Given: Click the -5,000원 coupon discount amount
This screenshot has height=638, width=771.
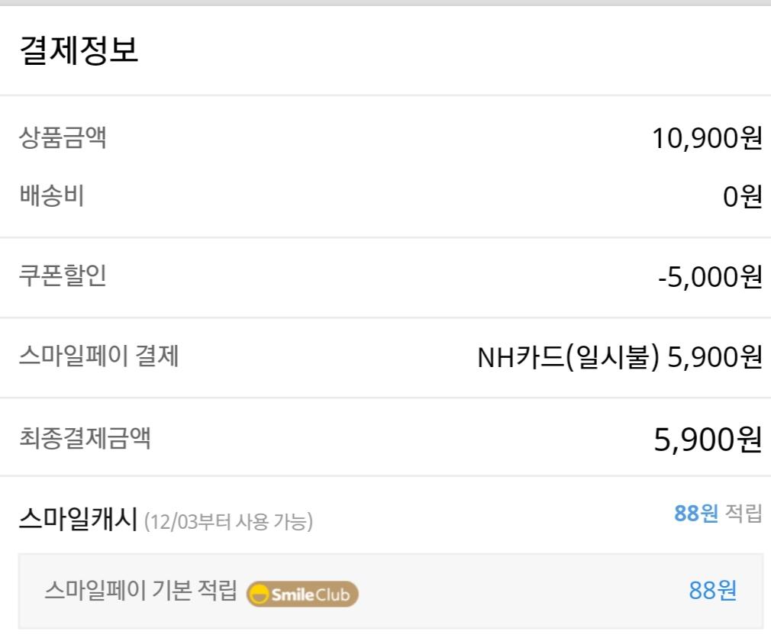Looking at the screenshot, I should point(710,277).
